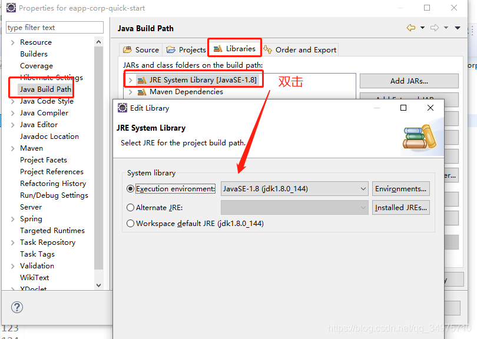Maximize the Properties window
477x339 pixels.
427,8
